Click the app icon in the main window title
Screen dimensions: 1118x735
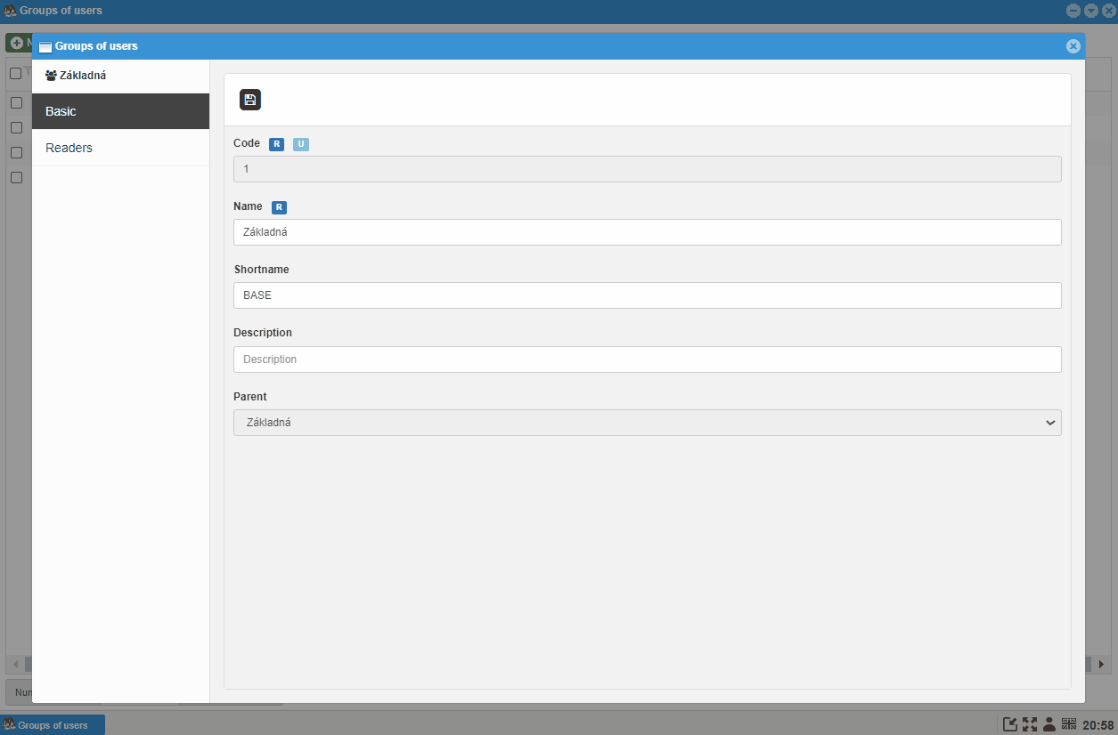coord(11,11)
